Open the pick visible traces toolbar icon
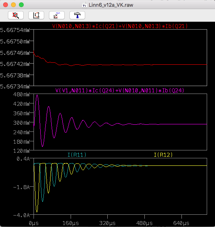215x227 pixels. coord(57,15)
